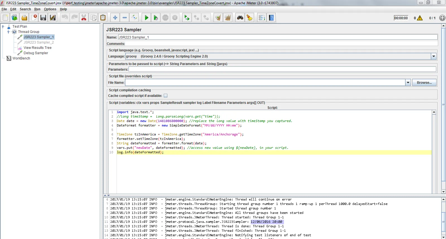The height and width of the screenshot is (239, 446).
Task: Open the script Language dropdown
Action: click(433, 56)
